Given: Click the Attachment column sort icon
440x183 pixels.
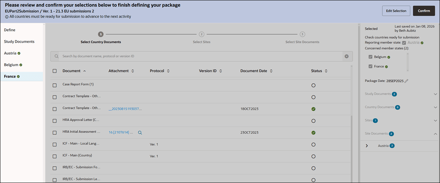Looking at the screenshot, I should click(133, 71).
